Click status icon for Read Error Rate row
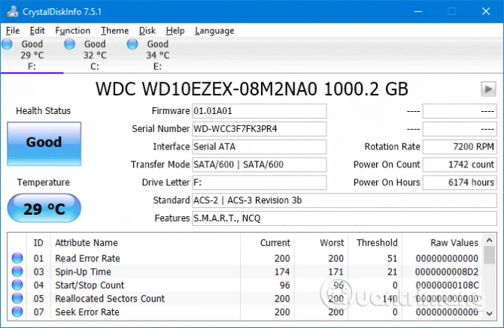 tap(17, 258)
